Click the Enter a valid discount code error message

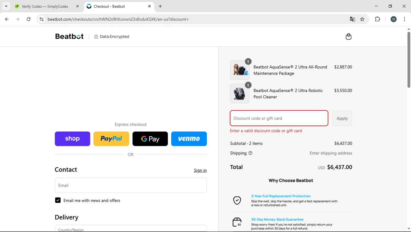point(266,131)
